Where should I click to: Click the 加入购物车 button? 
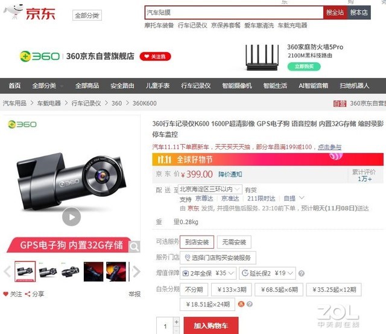point(211,326)
